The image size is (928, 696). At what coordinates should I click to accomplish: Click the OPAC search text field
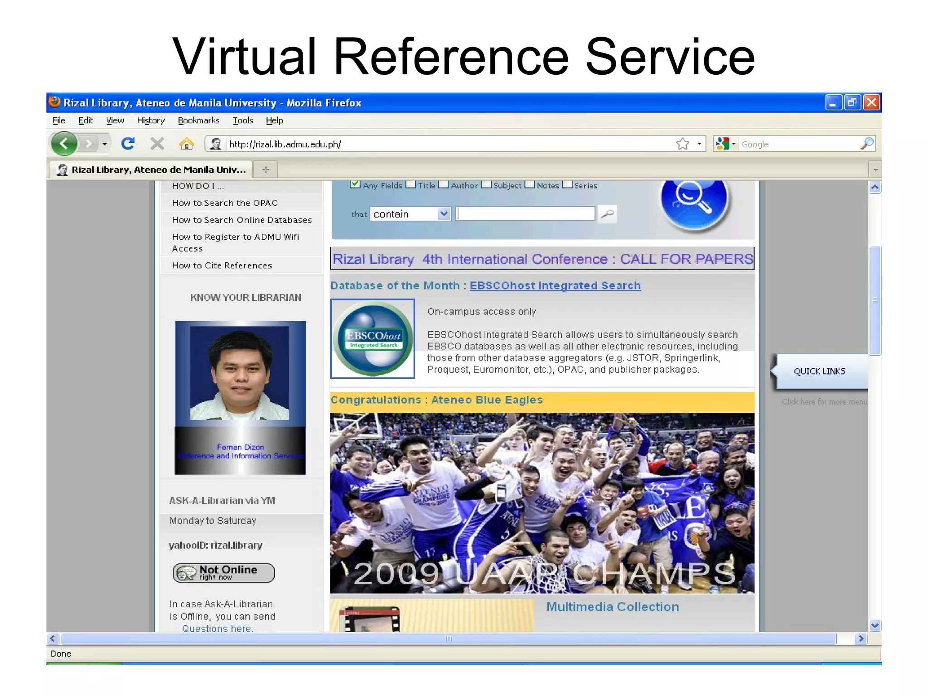click(526, 214)
